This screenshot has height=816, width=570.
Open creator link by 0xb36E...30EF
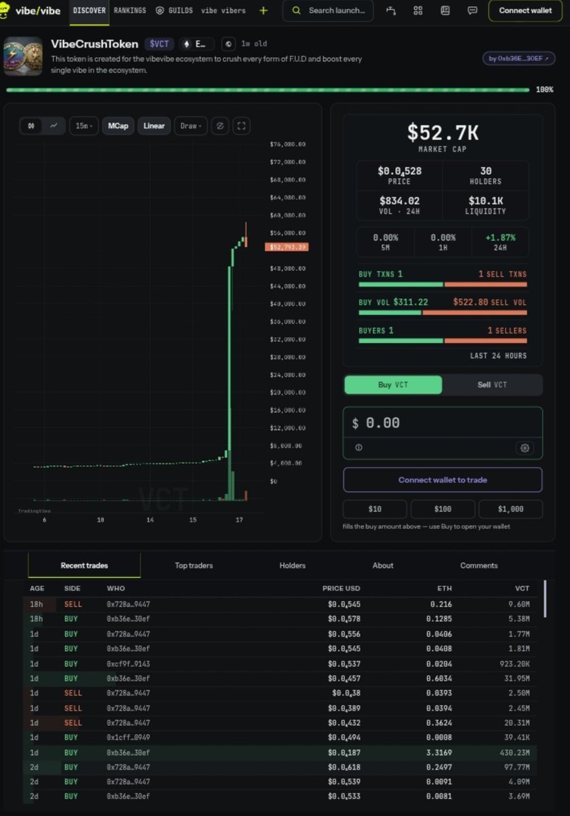click(518, 59)
